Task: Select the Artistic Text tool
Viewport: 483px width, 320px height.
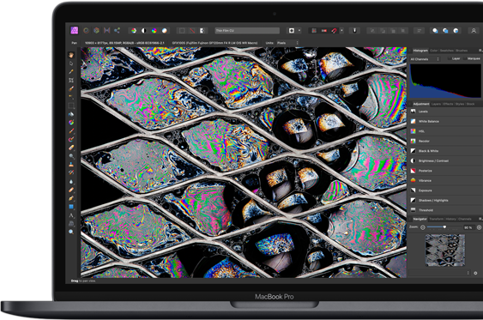Action: (71, 215)
